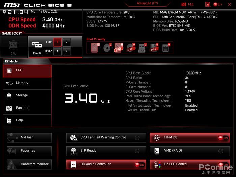Select the USB key boot device icon
The height and width of the screenshot is (177, 236).
click(x=142, y=48)
